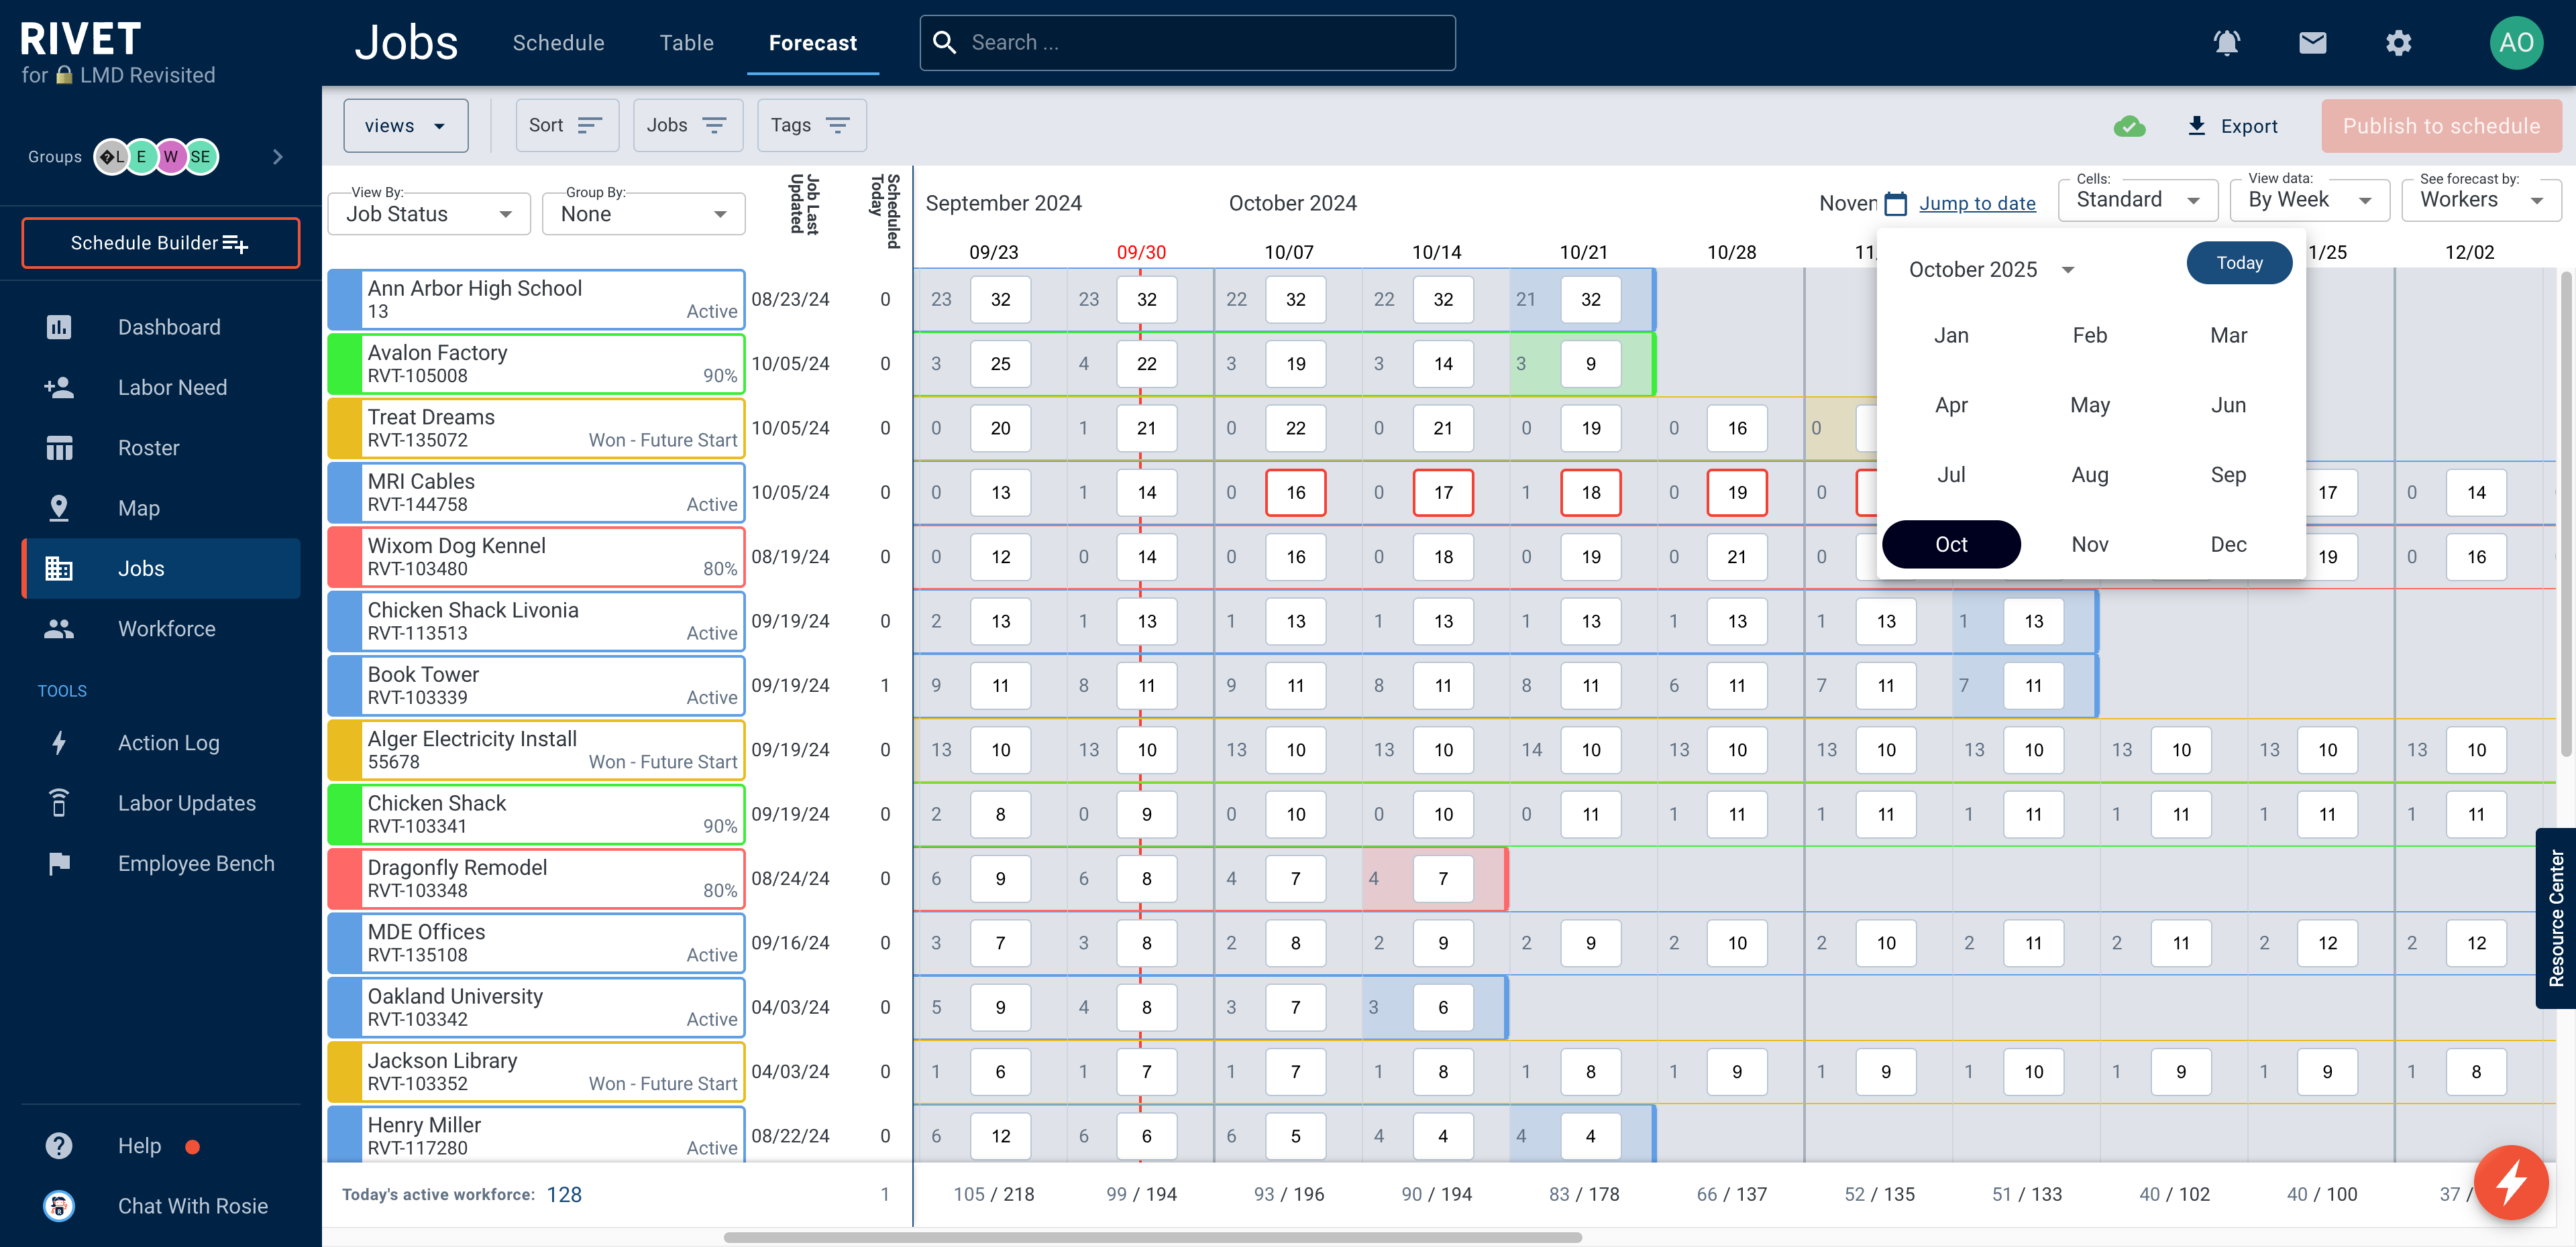Click the MRI Cables 10/07 cell showing 16
The height and width of the screenshot is (1247, 2576).
click(1295, 493)
